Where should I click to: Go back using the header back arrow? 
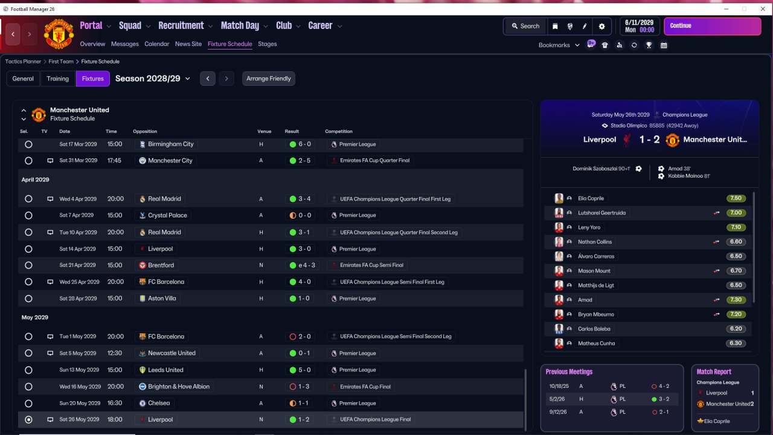[x=13, y=34]
